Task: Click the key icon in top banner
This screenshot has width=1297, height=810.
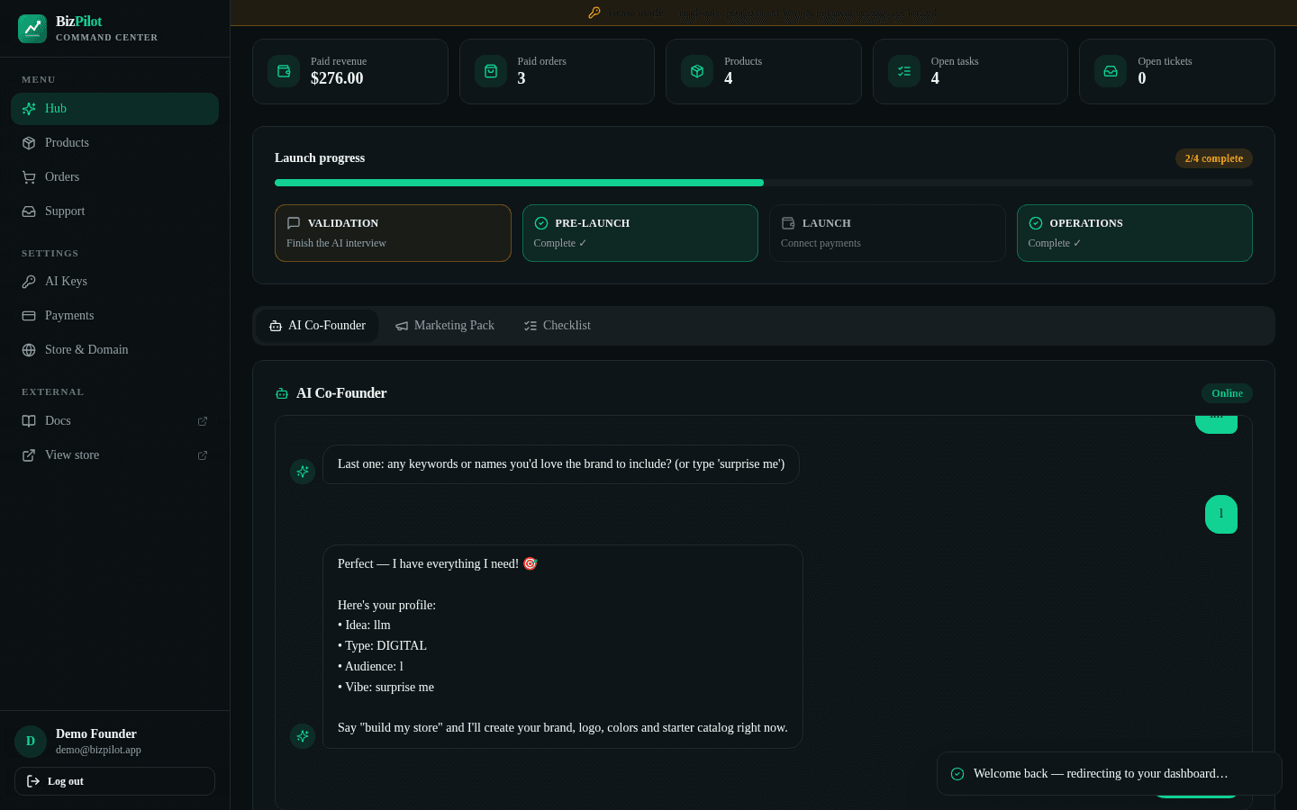Action: [x=594, y=13]
